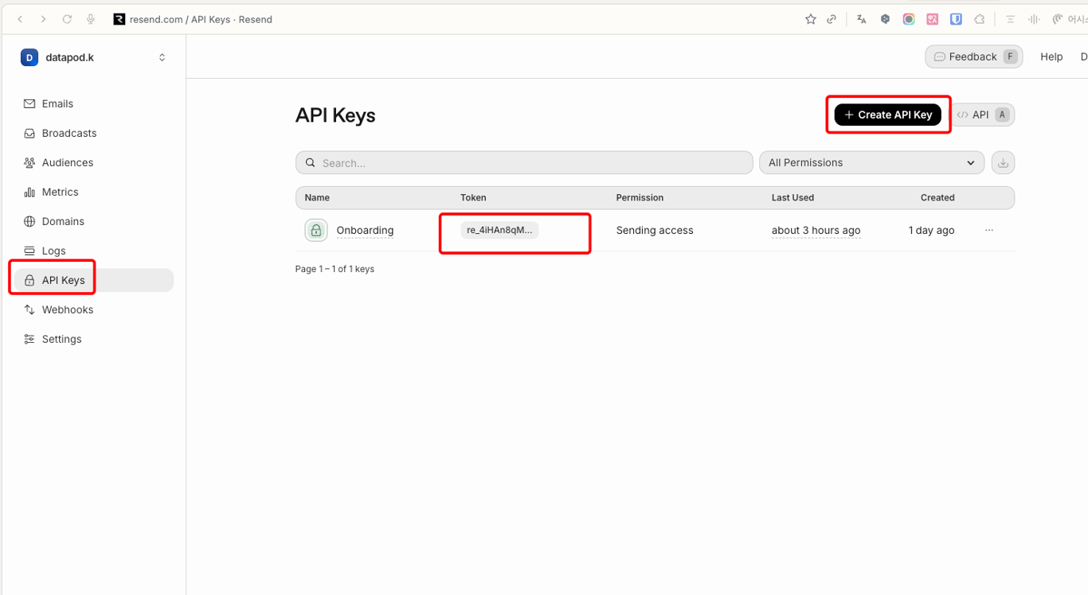This screenshot has width=1088, height=595.
Task: Click the export download icon beside All Permissions
Action: (1004, 163)
